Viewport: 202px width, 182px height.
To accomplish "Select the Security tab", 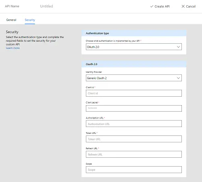I will pyautogui.click(x=30, y=20).
